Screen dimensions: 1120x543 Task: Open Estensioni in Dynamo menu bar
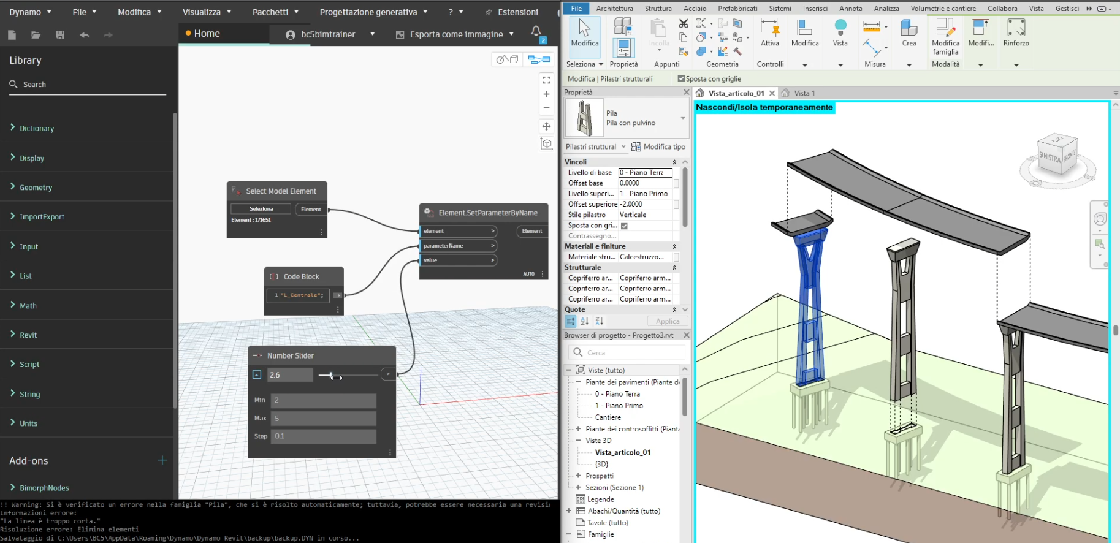(512, 12)
